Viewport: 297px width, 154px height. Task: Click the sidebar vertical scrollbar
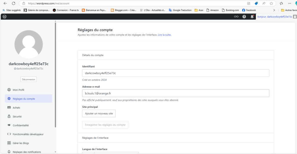[55, 75]
